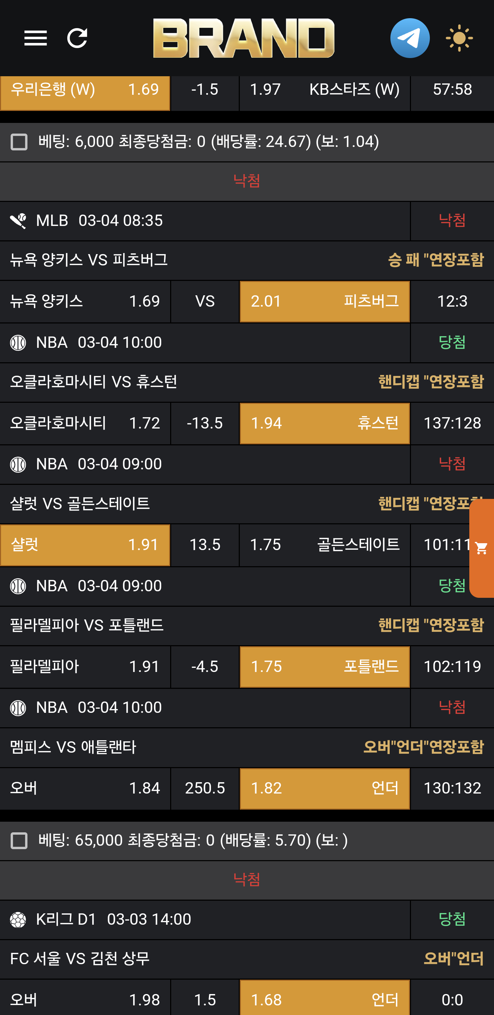Open the Telegram channel icon

pos(410,38)
